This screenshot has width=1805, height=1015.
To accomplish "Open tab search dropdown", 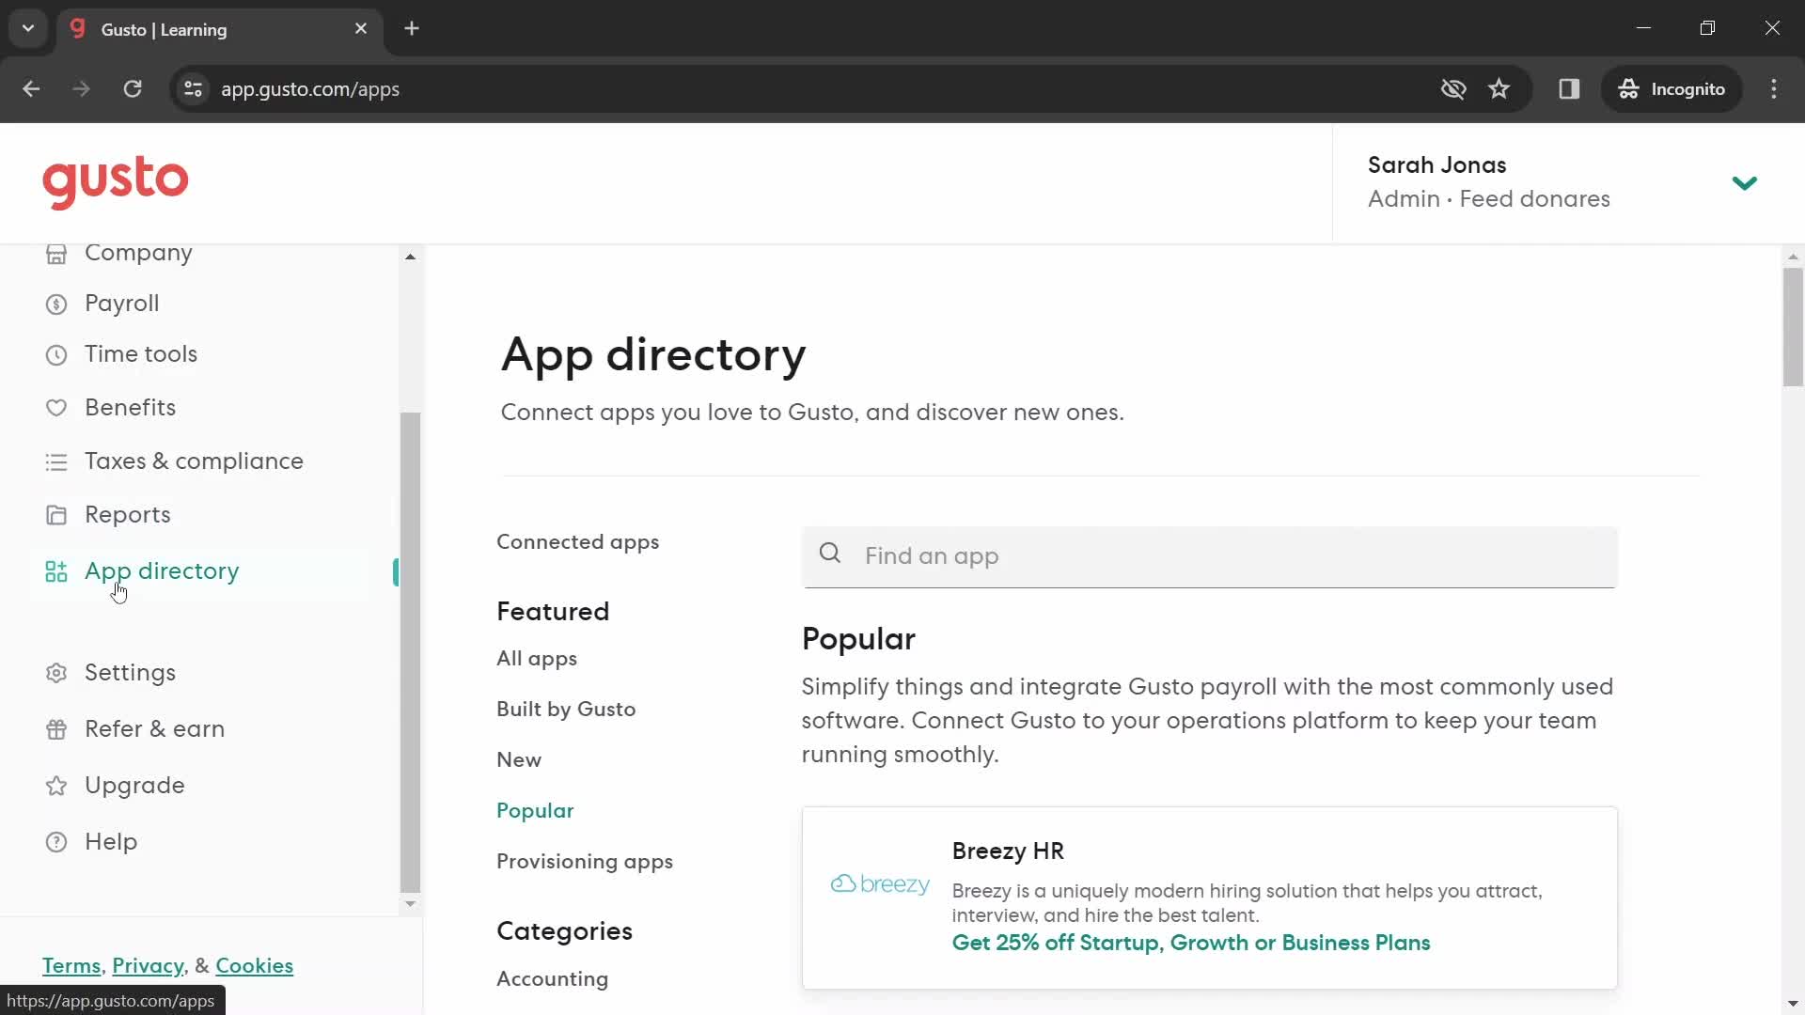I will [x=28, y=29].
